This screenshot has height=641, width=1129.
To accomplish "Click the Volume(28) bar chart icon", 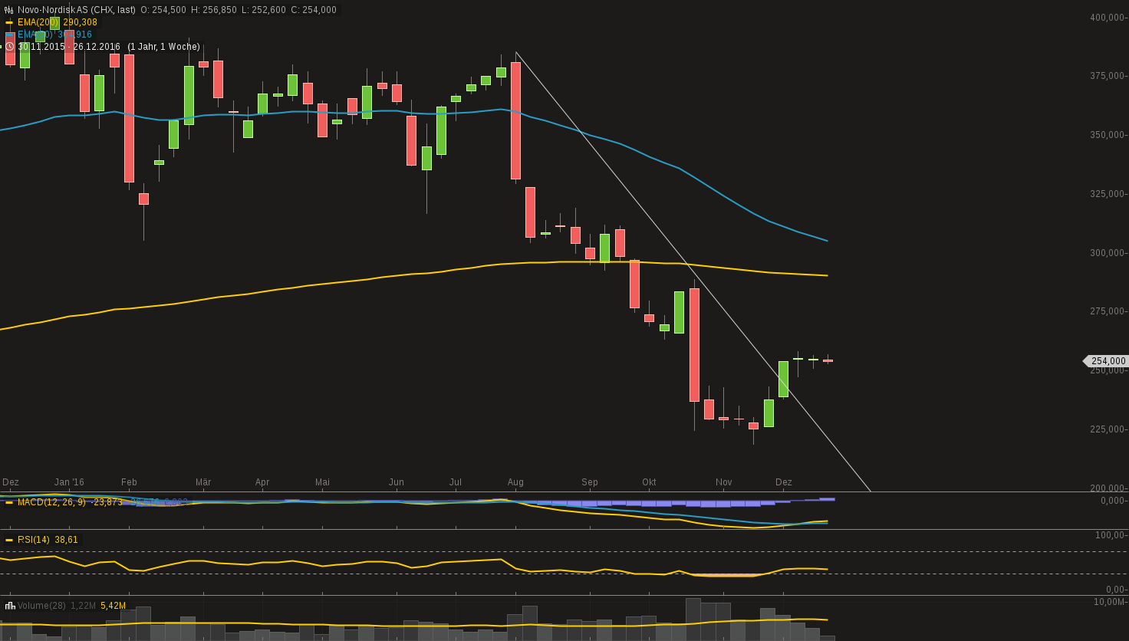I will [x=9, y=606].
